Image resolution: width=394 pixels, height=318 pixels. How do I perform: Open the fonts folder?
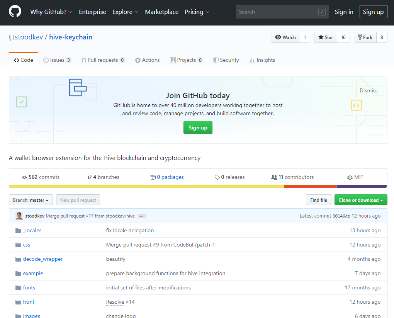click(x=29, y=288)
